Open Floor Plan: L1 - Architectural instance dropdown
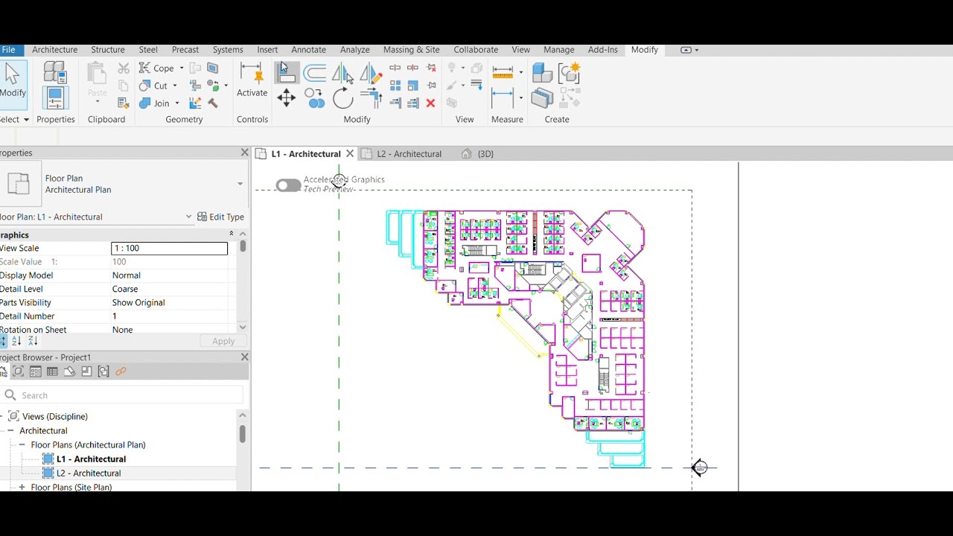Screen dimensions: 953x536 188,217
